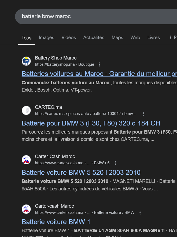The height and width of the screenshot is (237, 177).
Task: Click the cartec.ma pieces-auto breadcrumb URL
Action: click(86, 114)
